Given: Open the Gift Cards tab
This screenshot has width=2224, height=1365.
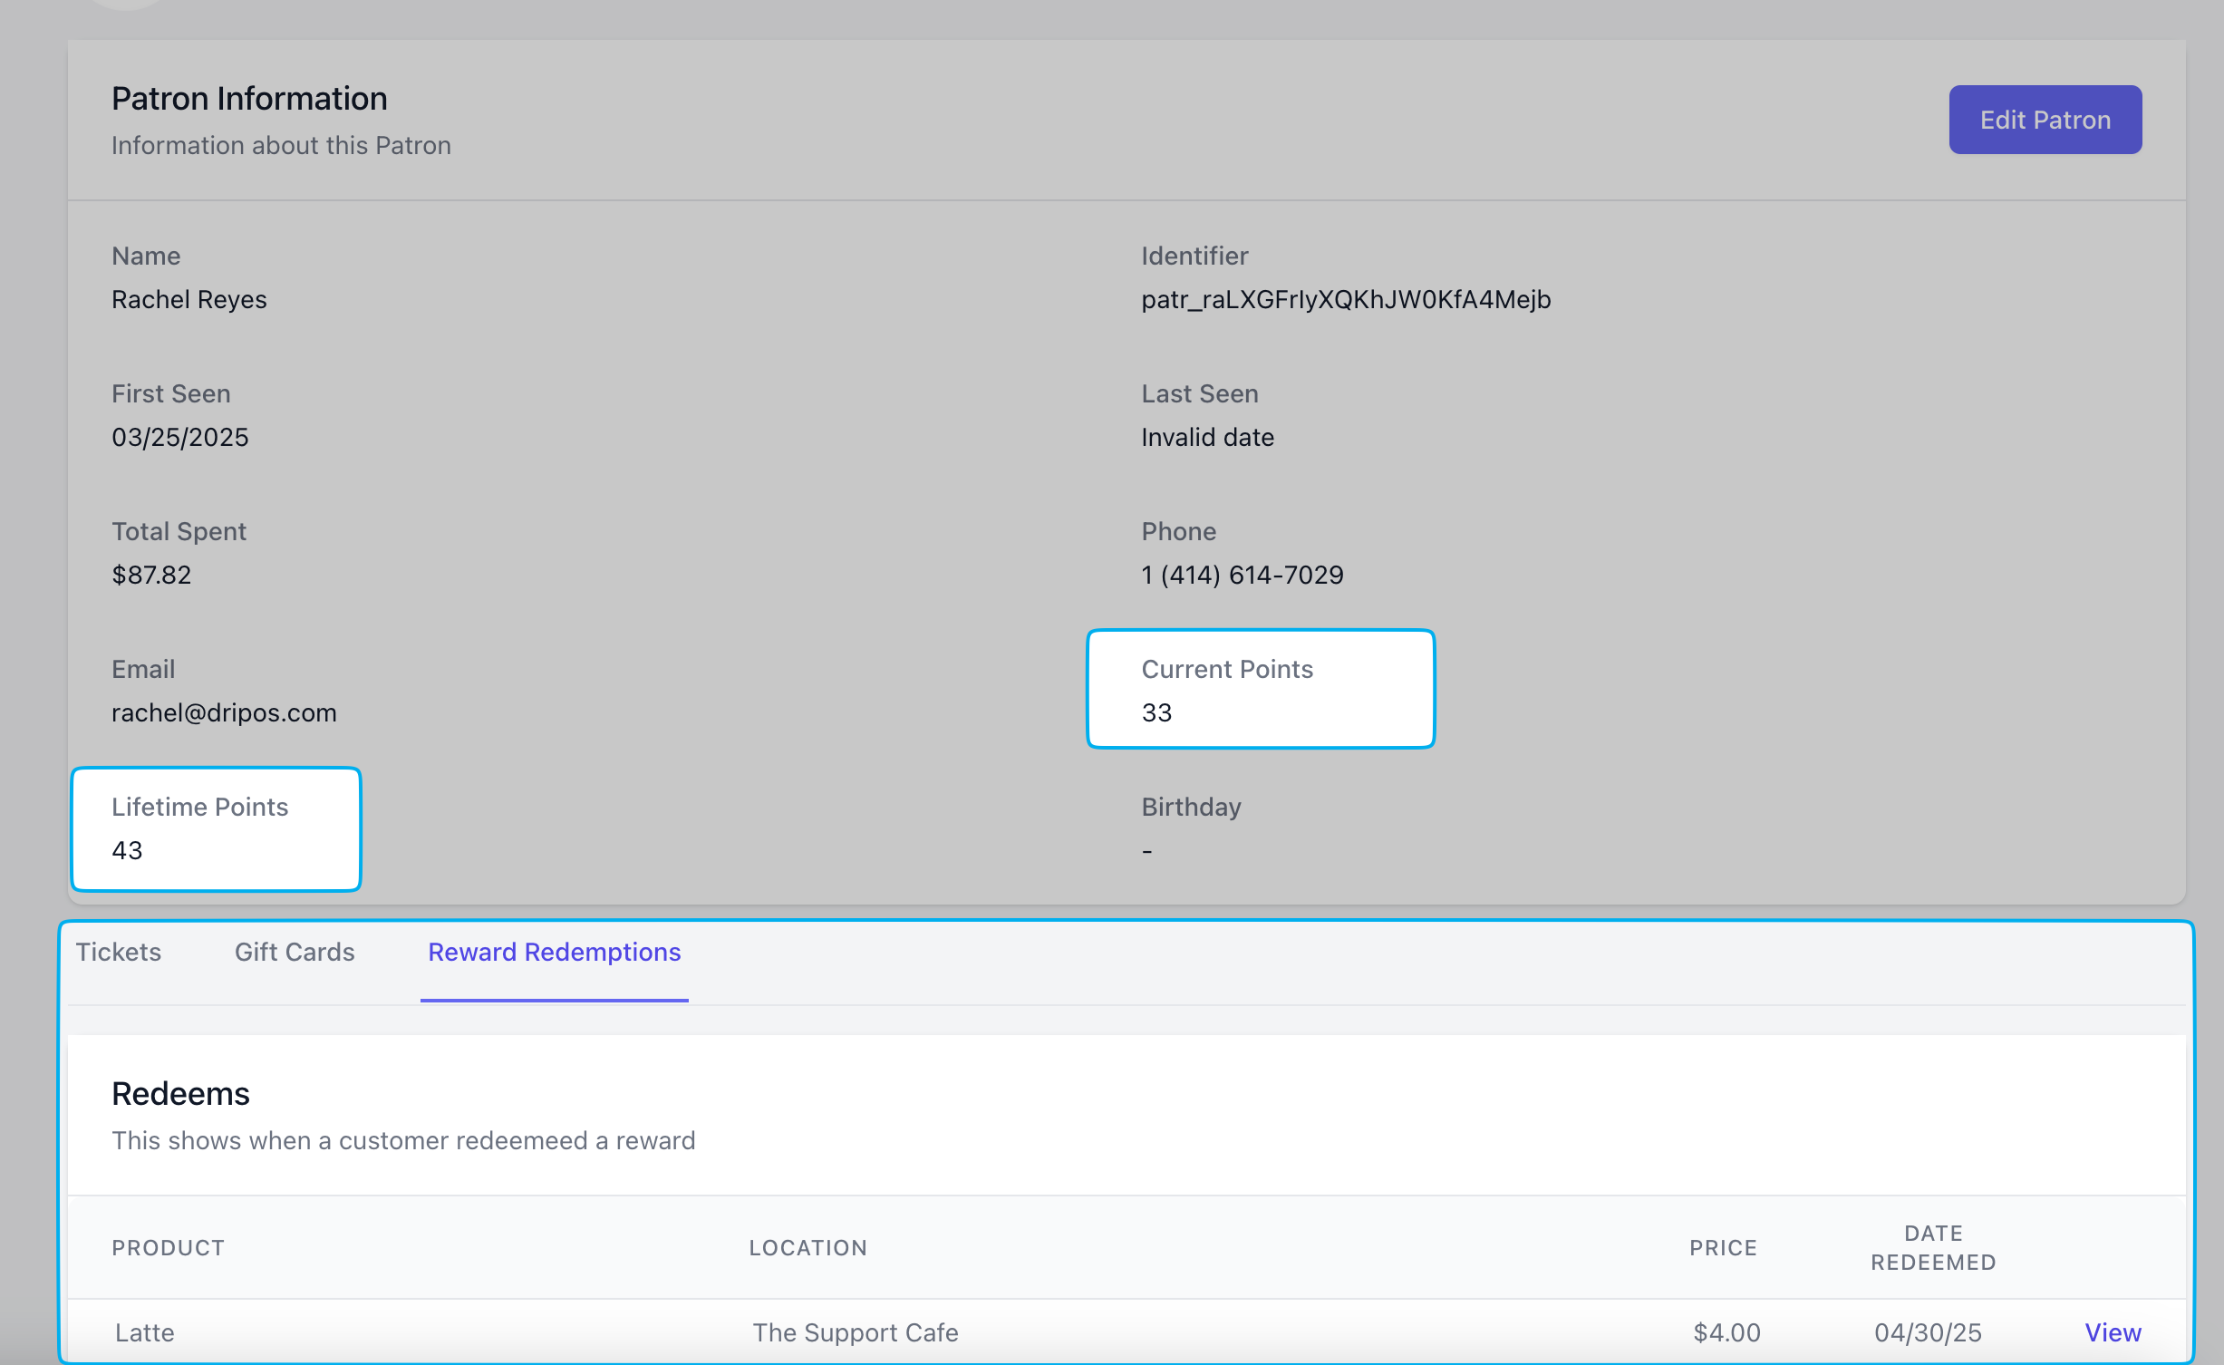Looking at the screenshot, I should tap(295, 952).
